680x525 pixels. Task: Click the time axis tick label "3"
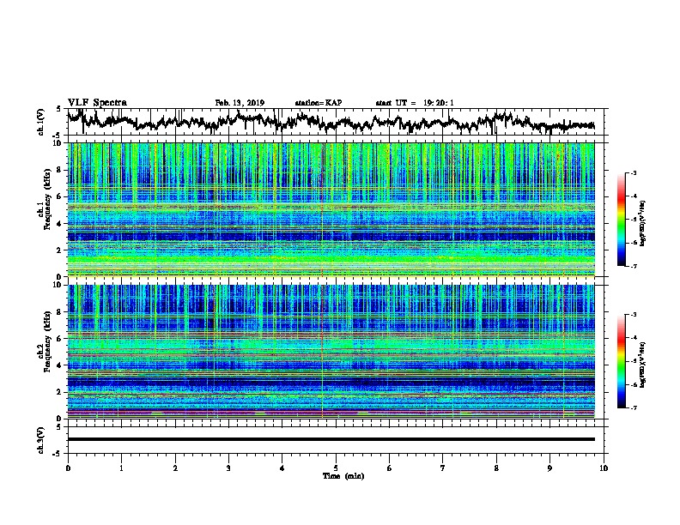[x=228, y=468]
